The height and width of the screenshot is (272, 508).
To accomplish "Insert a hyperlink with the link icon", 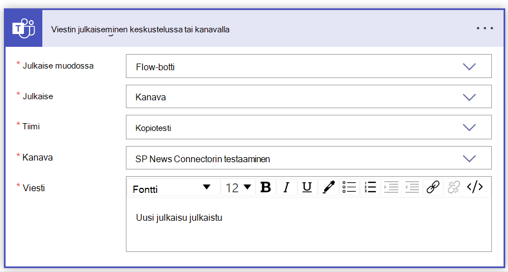I will pyautogui.click(x=433, y=187).
